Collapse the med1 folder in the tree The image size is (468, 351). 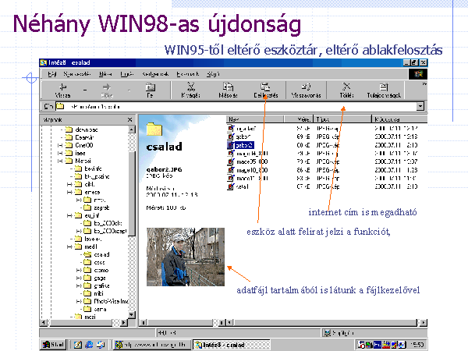click(x=69, y=246)
